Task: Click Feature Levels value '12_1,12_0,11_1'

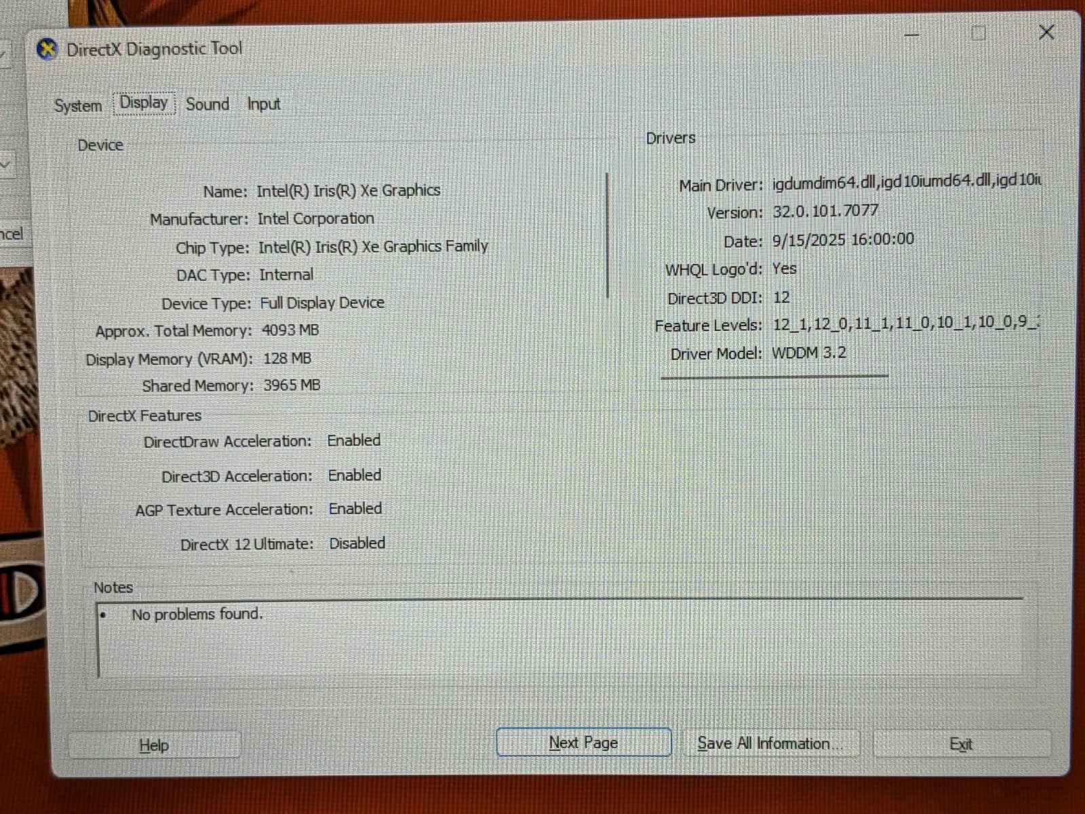Action: 833,324
